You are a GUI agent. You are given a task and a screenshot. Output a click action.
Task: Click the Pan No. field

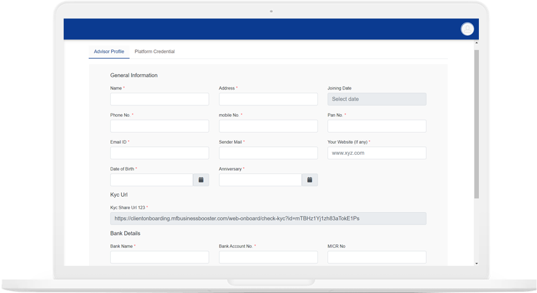pyautogui.click(x=376, y=126)
